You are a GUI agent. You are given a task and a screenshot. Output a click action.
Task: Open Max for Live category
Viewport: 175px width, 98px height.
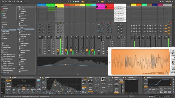coord(6,33)
